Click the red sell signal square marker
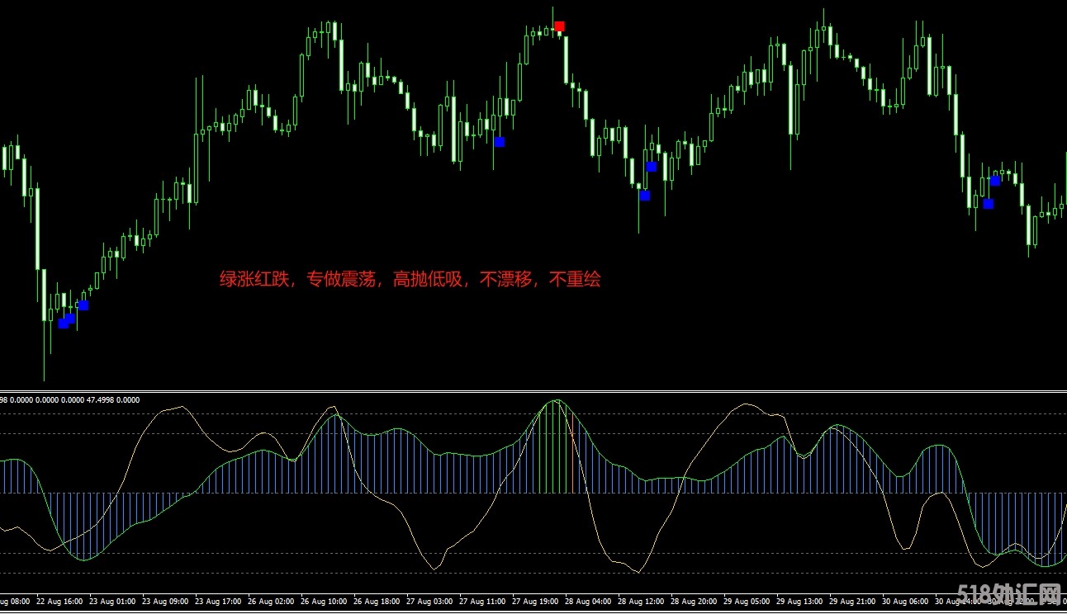The height and width of the screenshot is (614, 1067). click(560, 26)
